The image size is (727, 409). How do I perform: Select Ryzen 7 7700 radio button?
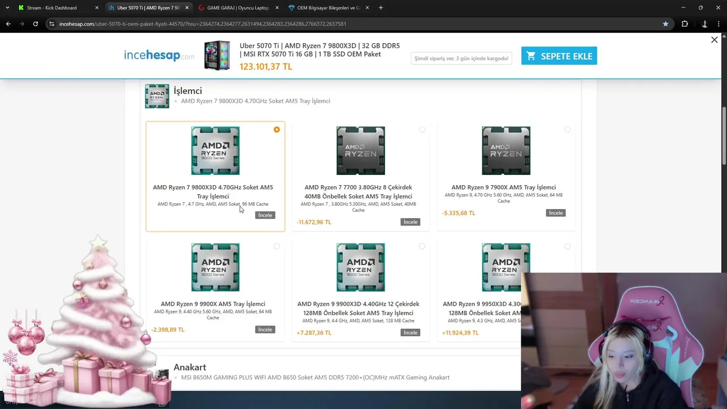(x=422, y=130)
